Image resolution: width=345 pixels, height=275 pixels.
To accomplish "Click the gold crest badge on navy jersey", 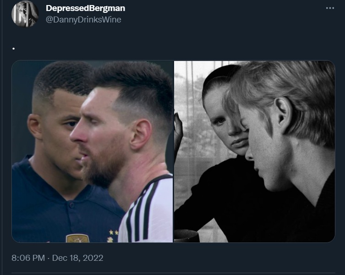I will point(77,238).
